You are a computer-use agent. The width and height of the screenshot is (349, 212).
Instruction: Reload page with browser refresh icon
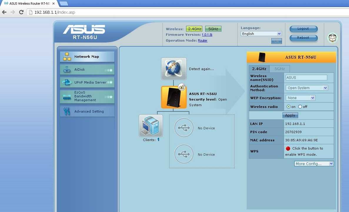(21, 12)
